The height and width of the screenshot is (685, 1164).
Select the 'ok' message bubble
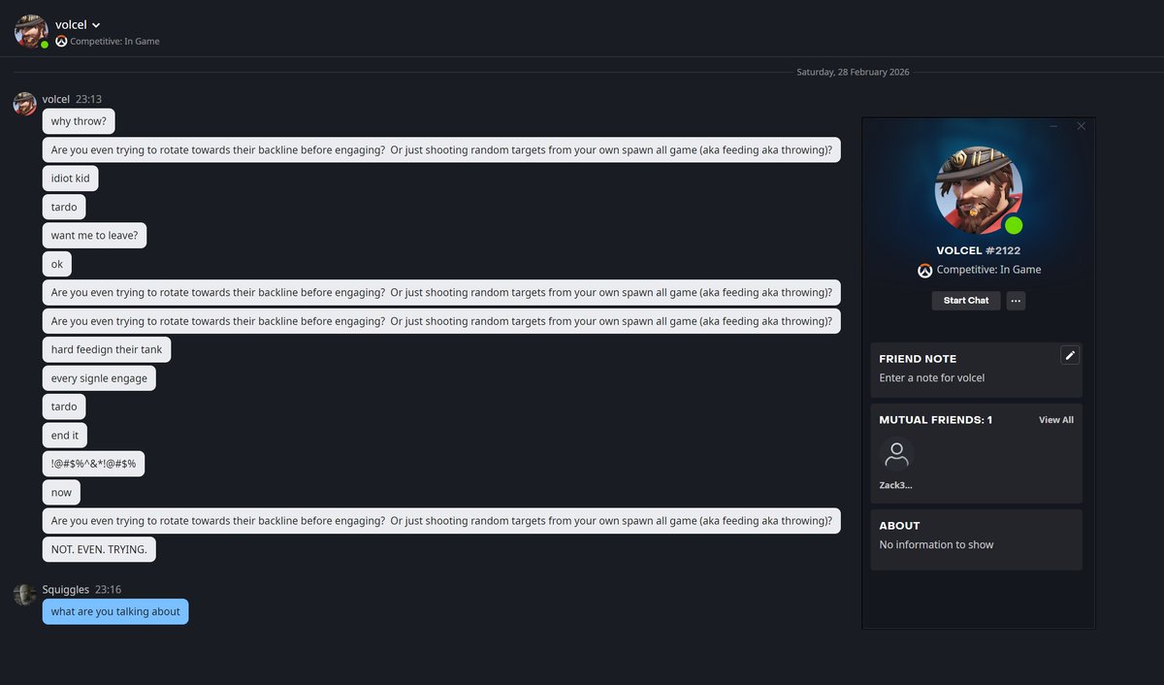tap(57, 264)
